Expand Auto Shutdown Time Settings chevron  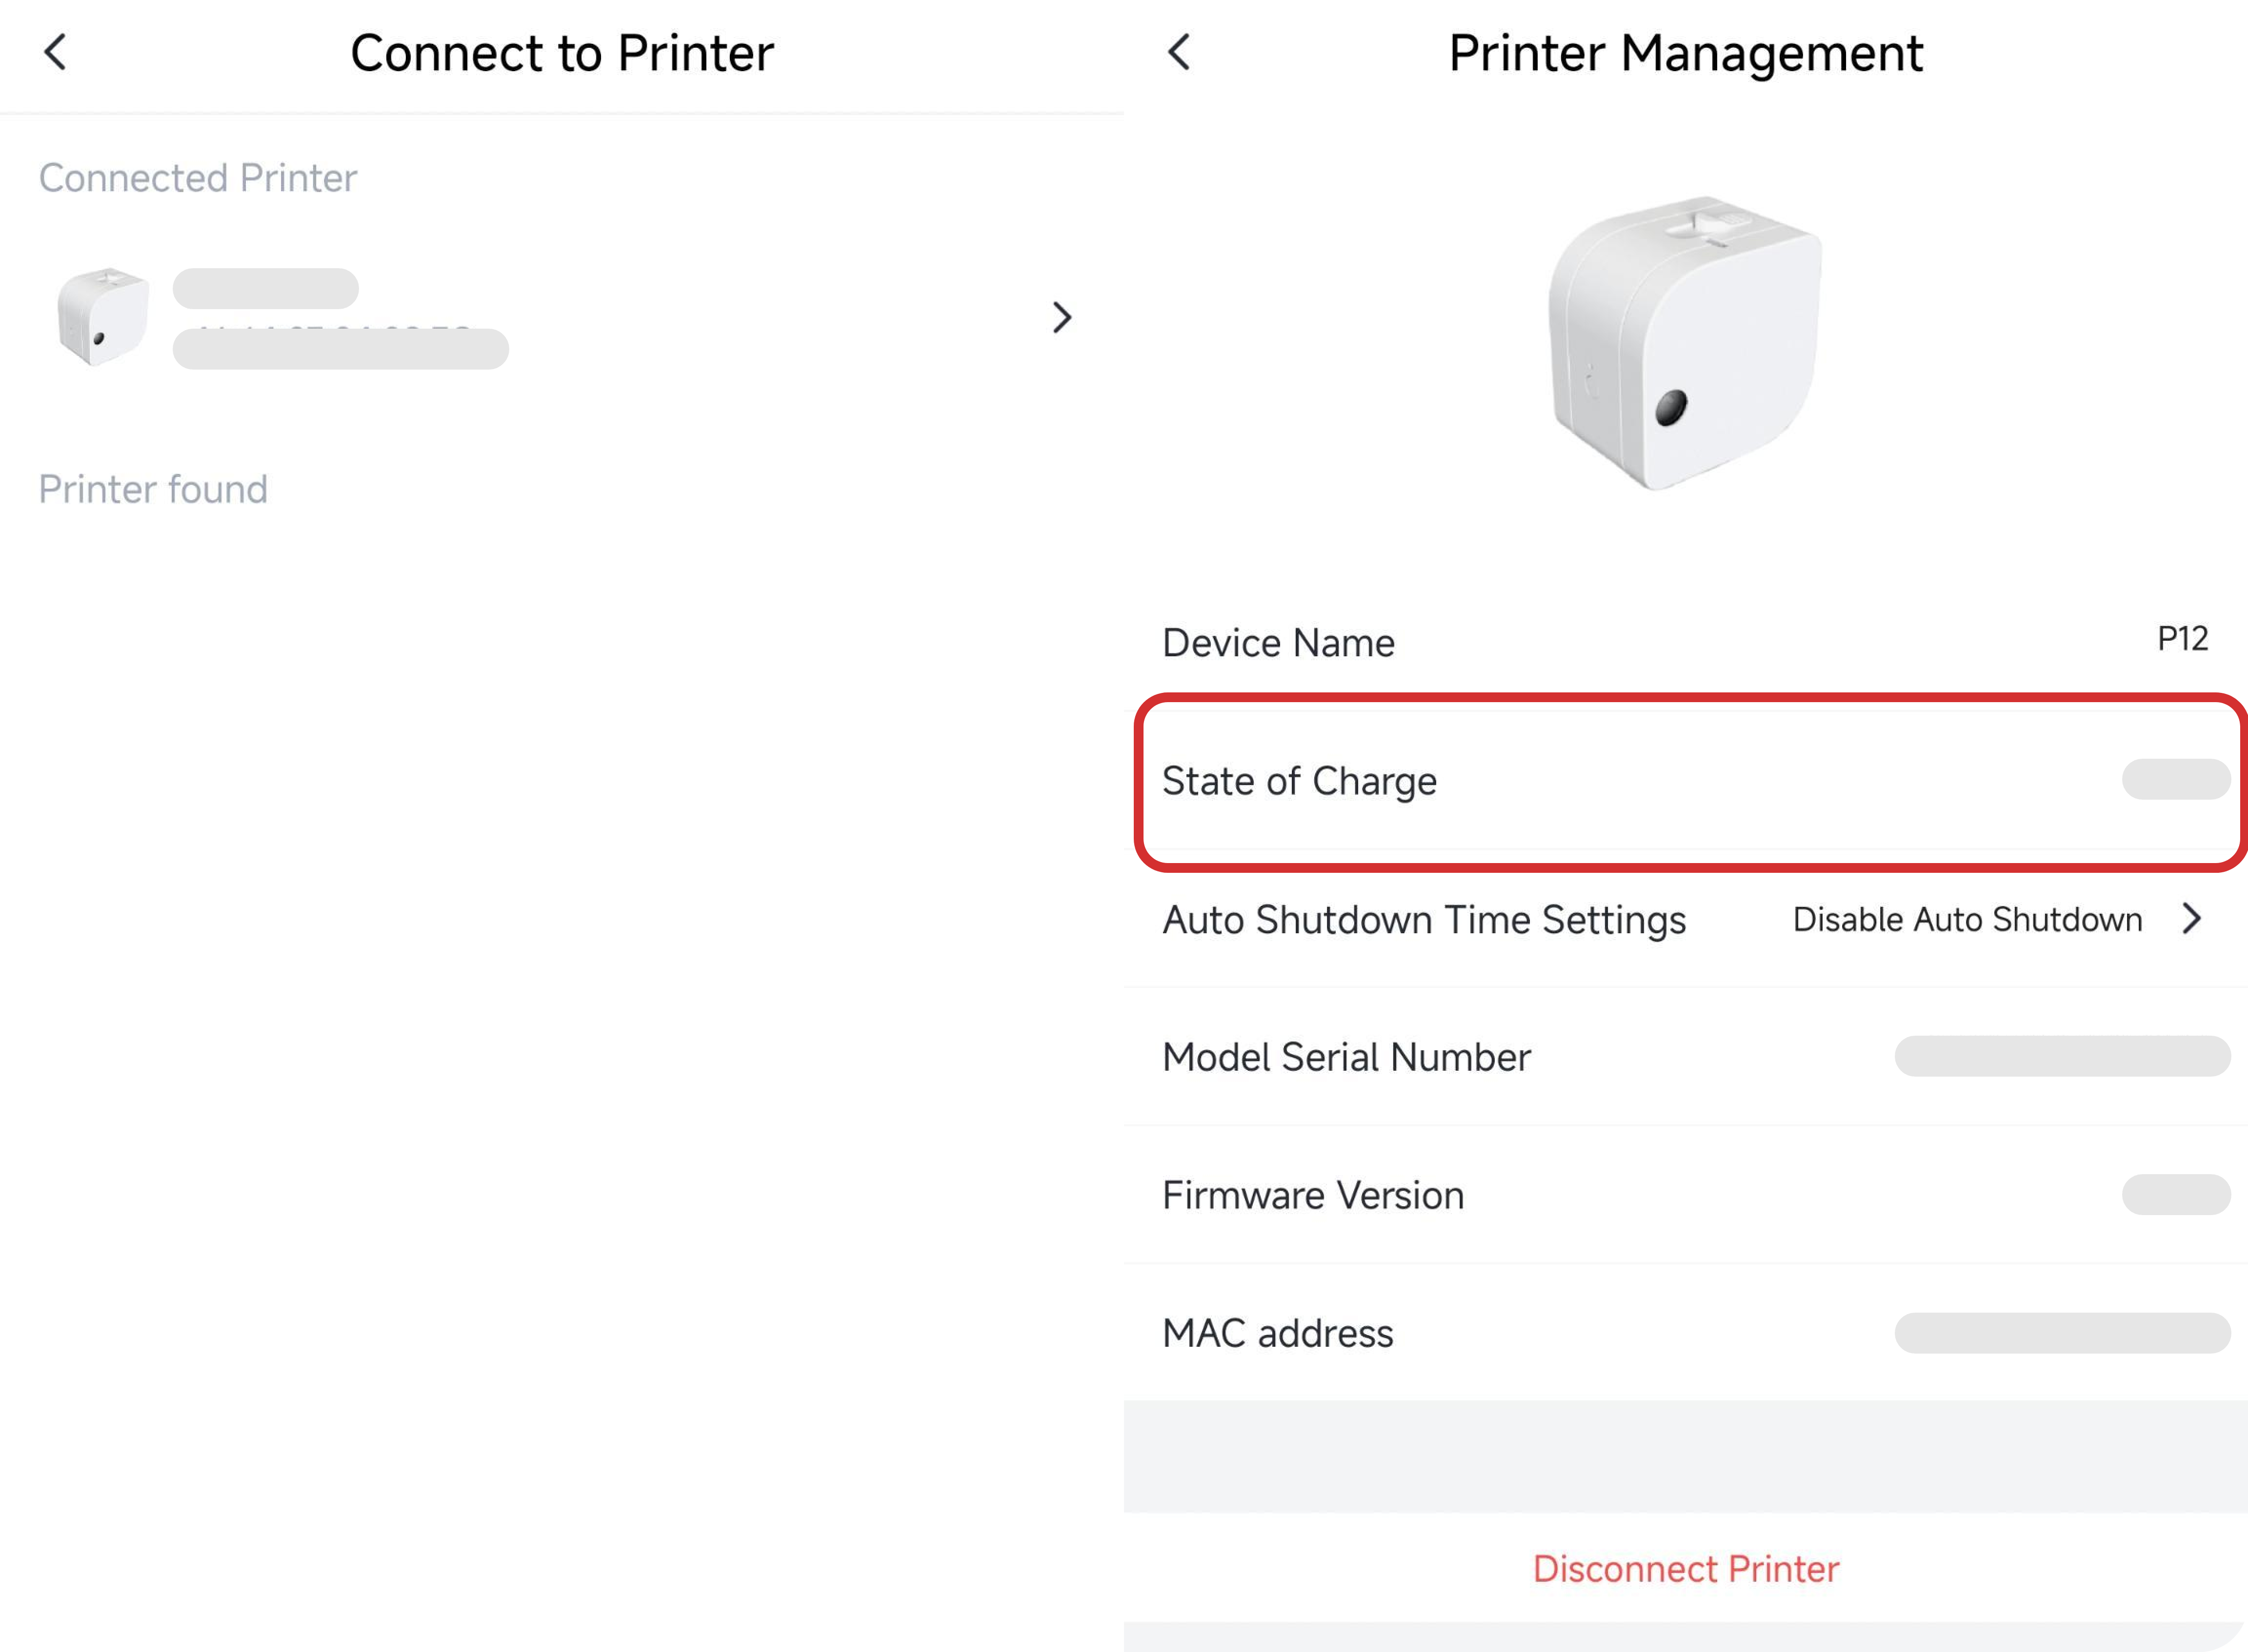(x=2192, y=918)
